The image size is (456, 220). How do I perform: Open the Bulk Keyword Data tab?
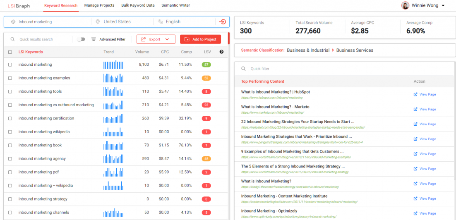click(138, 5)
